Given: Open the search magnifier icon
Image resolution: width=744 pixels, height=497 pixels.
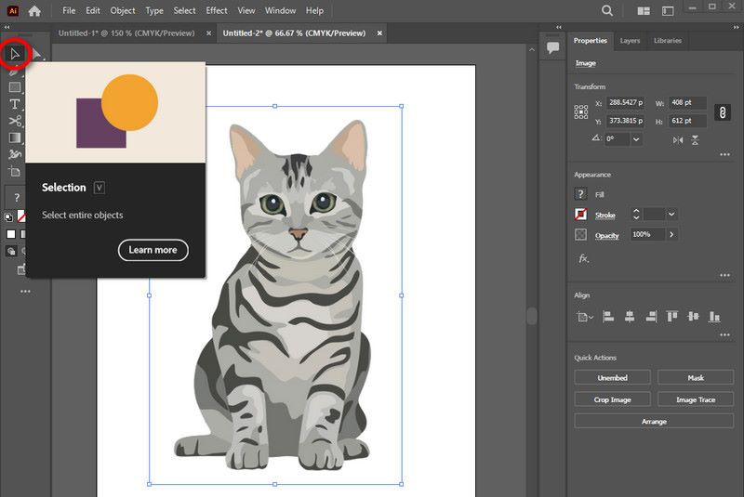Looking at the screenshot, I should (607, 10).
